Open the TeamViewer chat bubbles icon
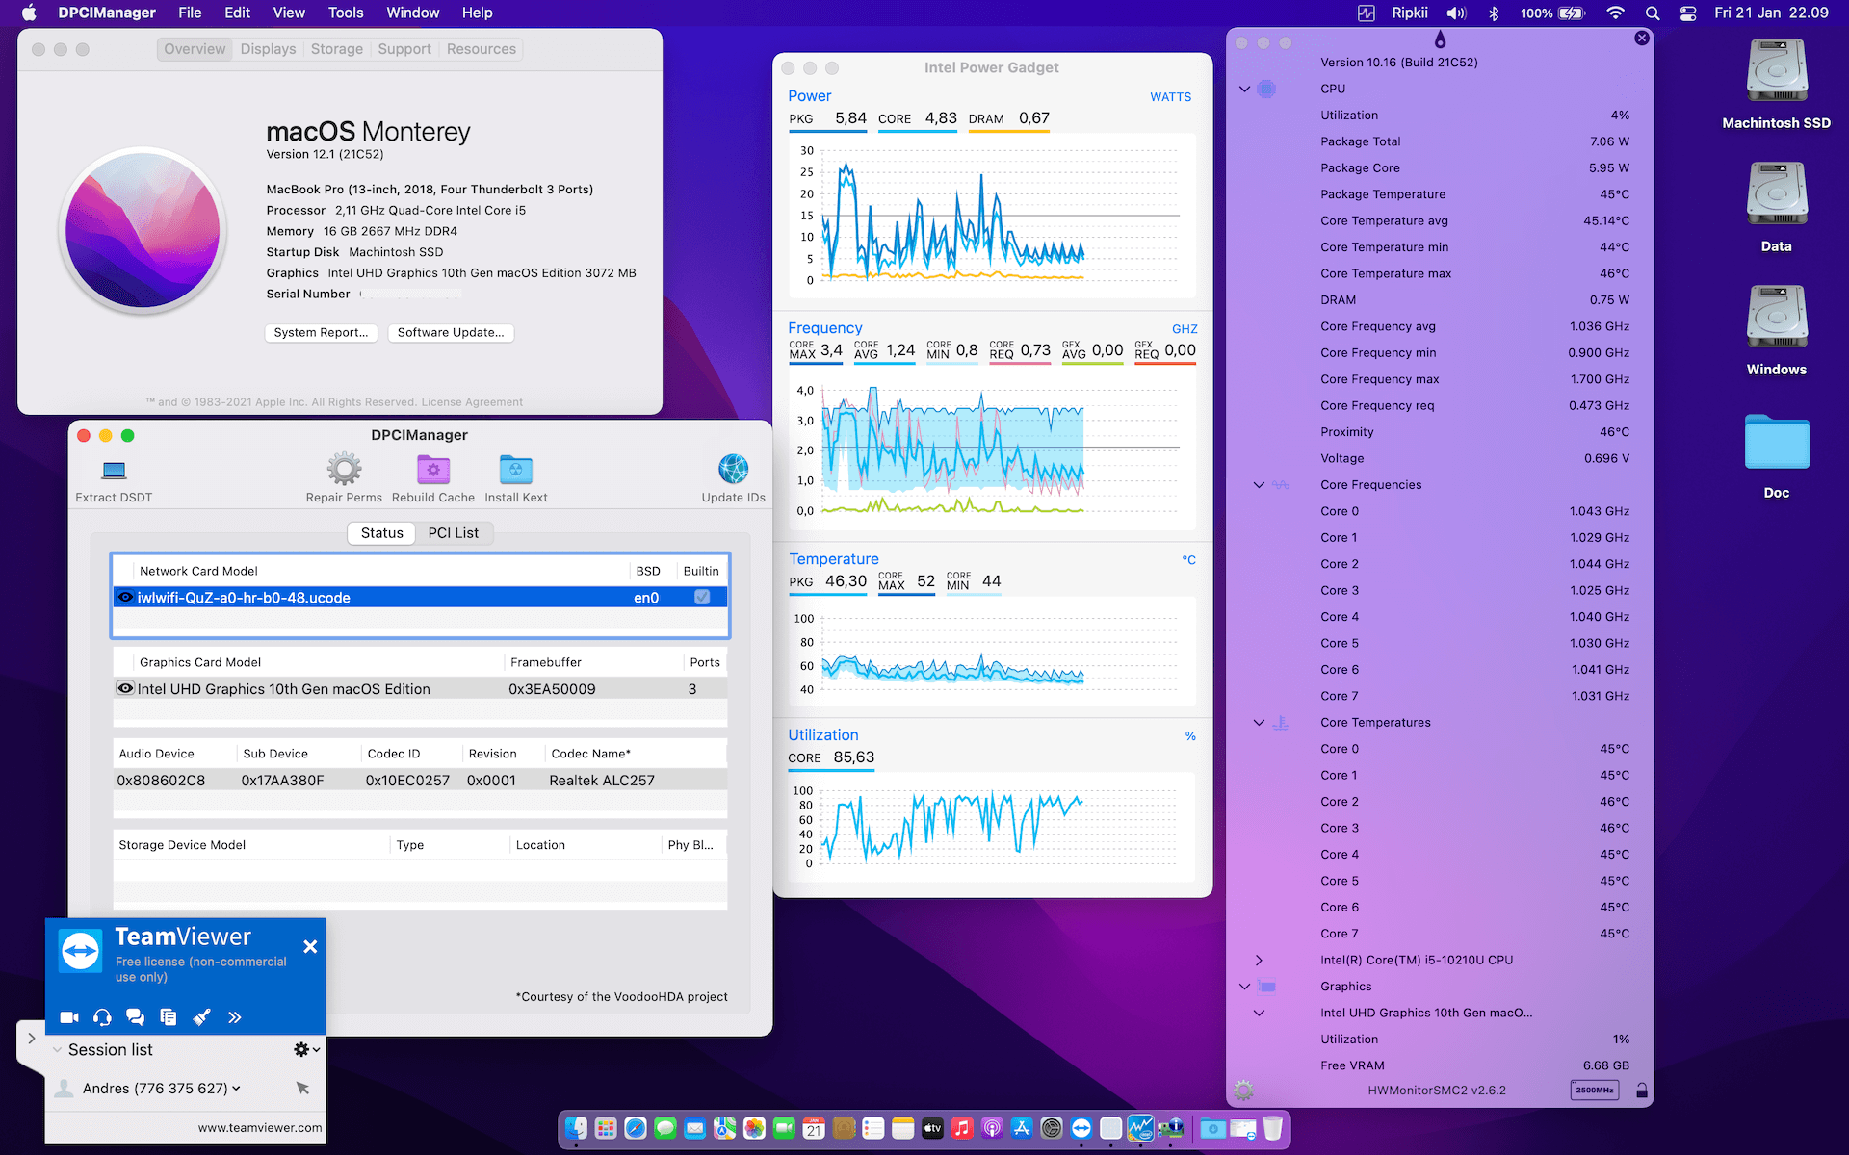The image size is (1849, 1155). [135, 1017]
